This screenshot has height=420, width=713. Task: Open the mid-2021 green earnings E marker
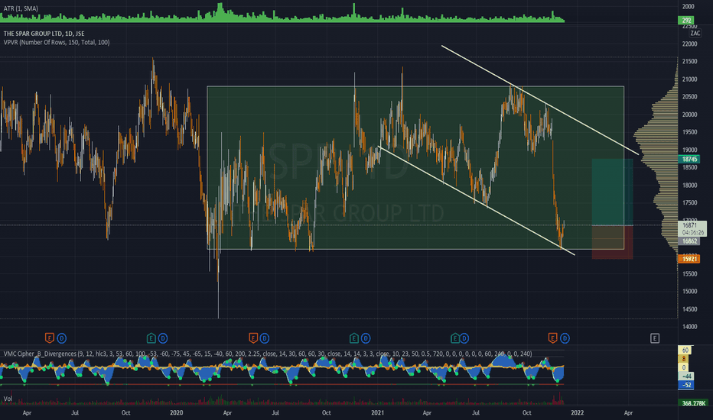pyautogui.click(x=454, y=338)
